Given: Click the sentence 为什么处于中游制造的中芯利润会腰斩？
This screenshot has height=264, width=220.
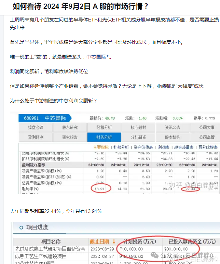Looking at the screenshot, I should (53, 101).
